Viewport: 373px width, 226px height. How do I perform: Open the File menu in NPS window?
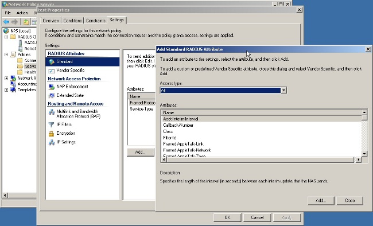tap(7, 13)
